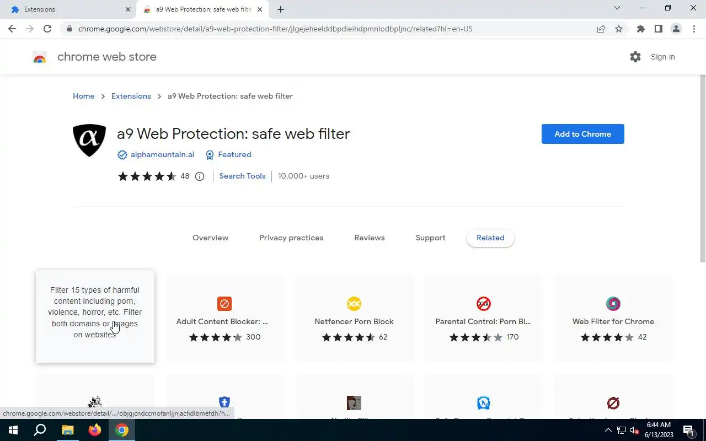Open the Extensions breadcrumb link
This screenshot has height=441, width=706.
(x=131, y=96)
